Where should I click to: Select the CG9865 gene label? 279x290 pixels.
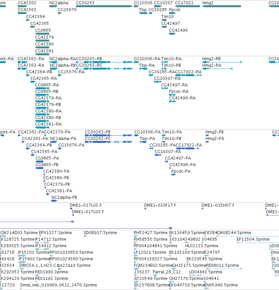(43, 30)
